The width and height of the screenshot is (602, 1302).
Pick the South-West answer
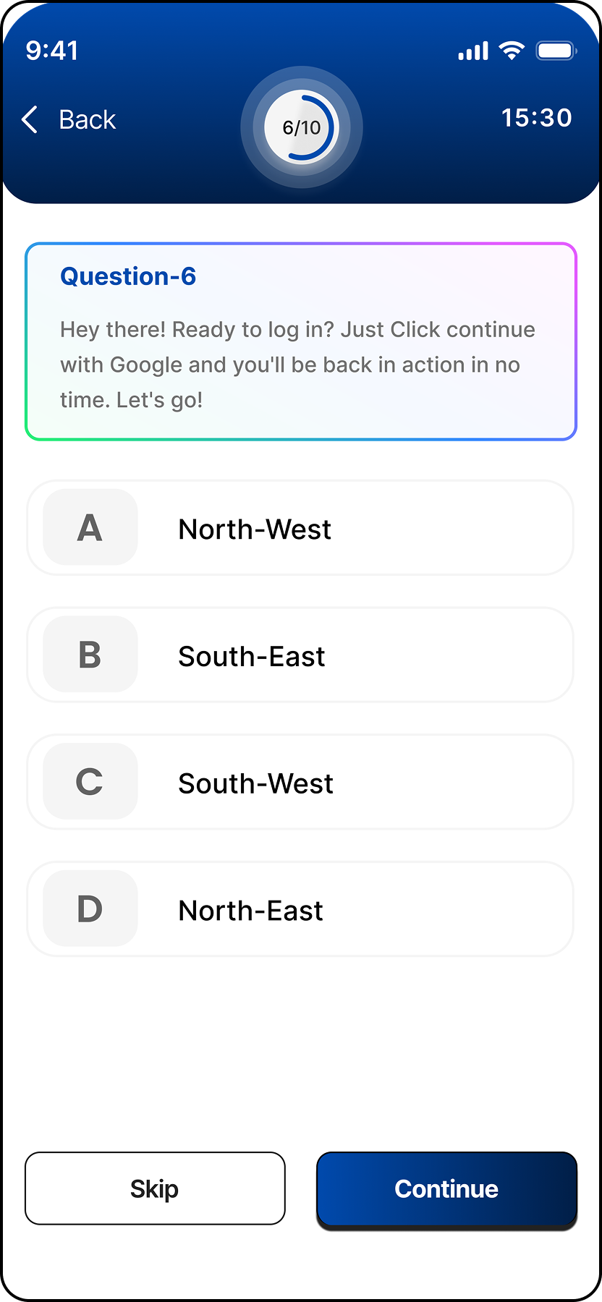click(256, 783)
